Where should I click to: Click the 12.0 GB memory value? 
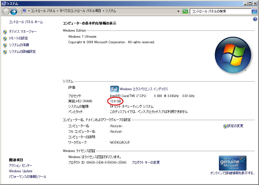(x=116, y=101)
